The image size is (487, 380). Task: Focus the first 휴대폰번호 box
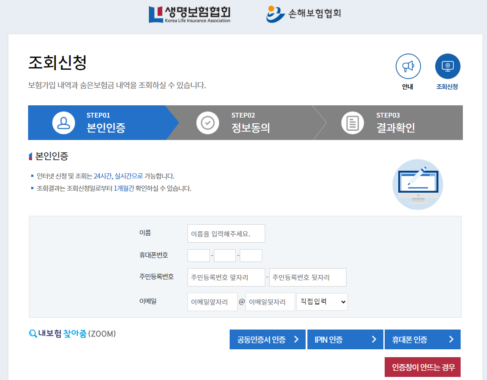[199, 255]
